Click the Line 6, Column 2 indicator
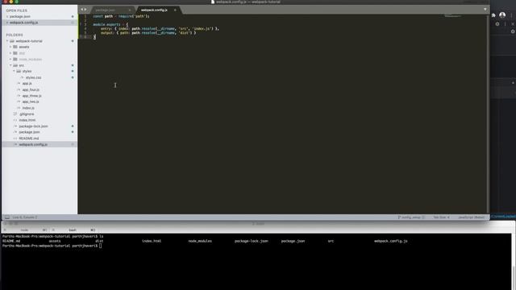This screenshot has width=516, height=290. [x=25, y=217]
